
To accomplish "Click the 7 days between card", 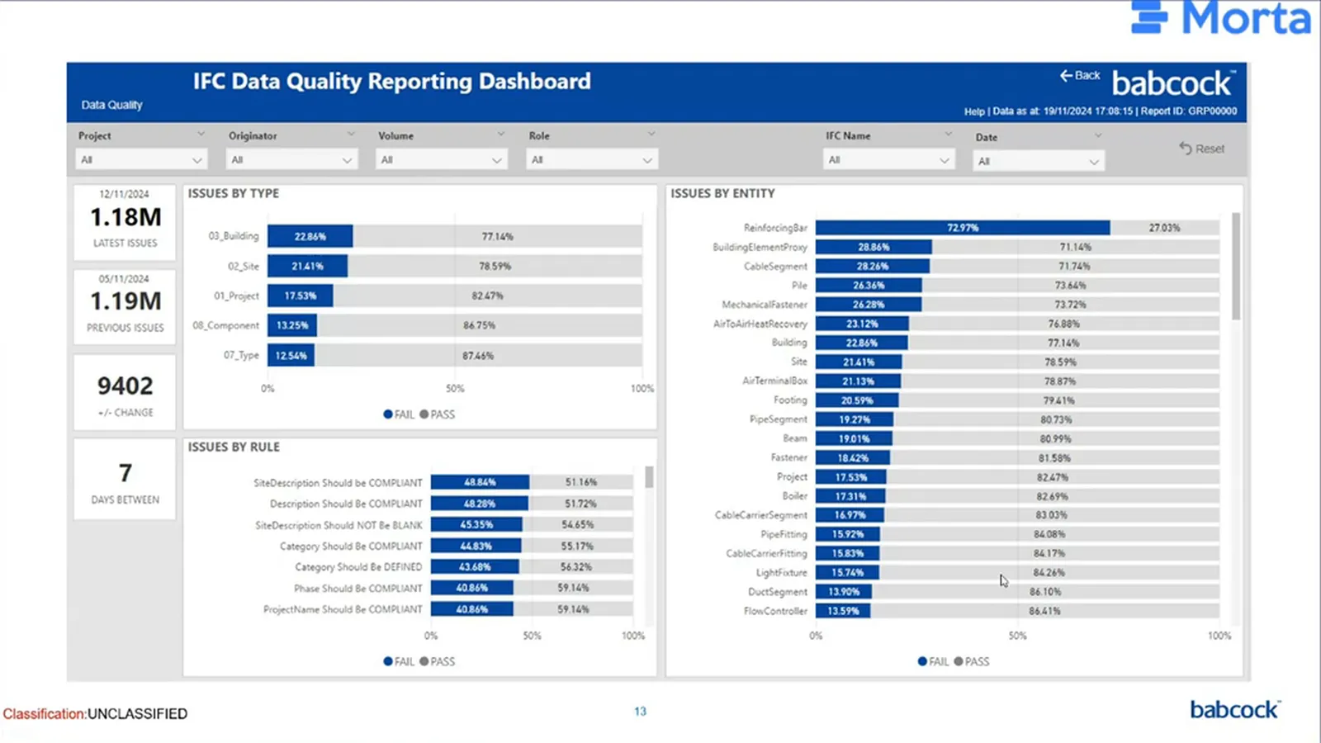I will [x=125, y=480].
